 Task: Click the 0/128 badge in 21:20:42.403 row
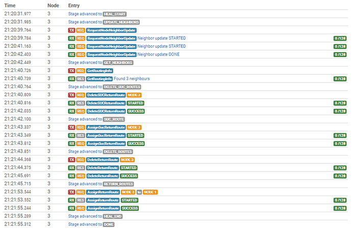(340, 54)
